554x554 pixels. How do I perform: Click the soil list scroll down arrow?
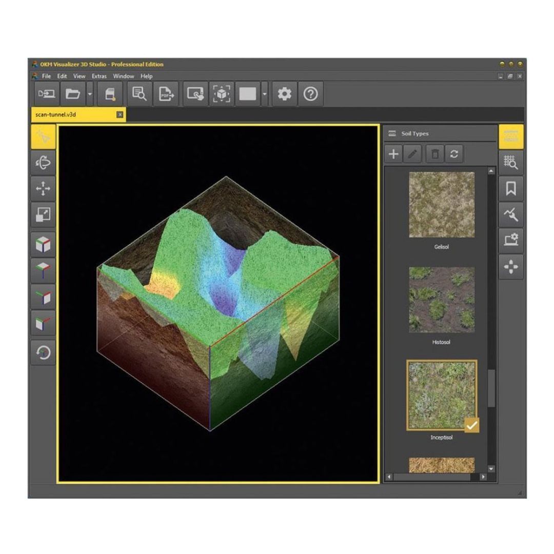click(491, 469)
